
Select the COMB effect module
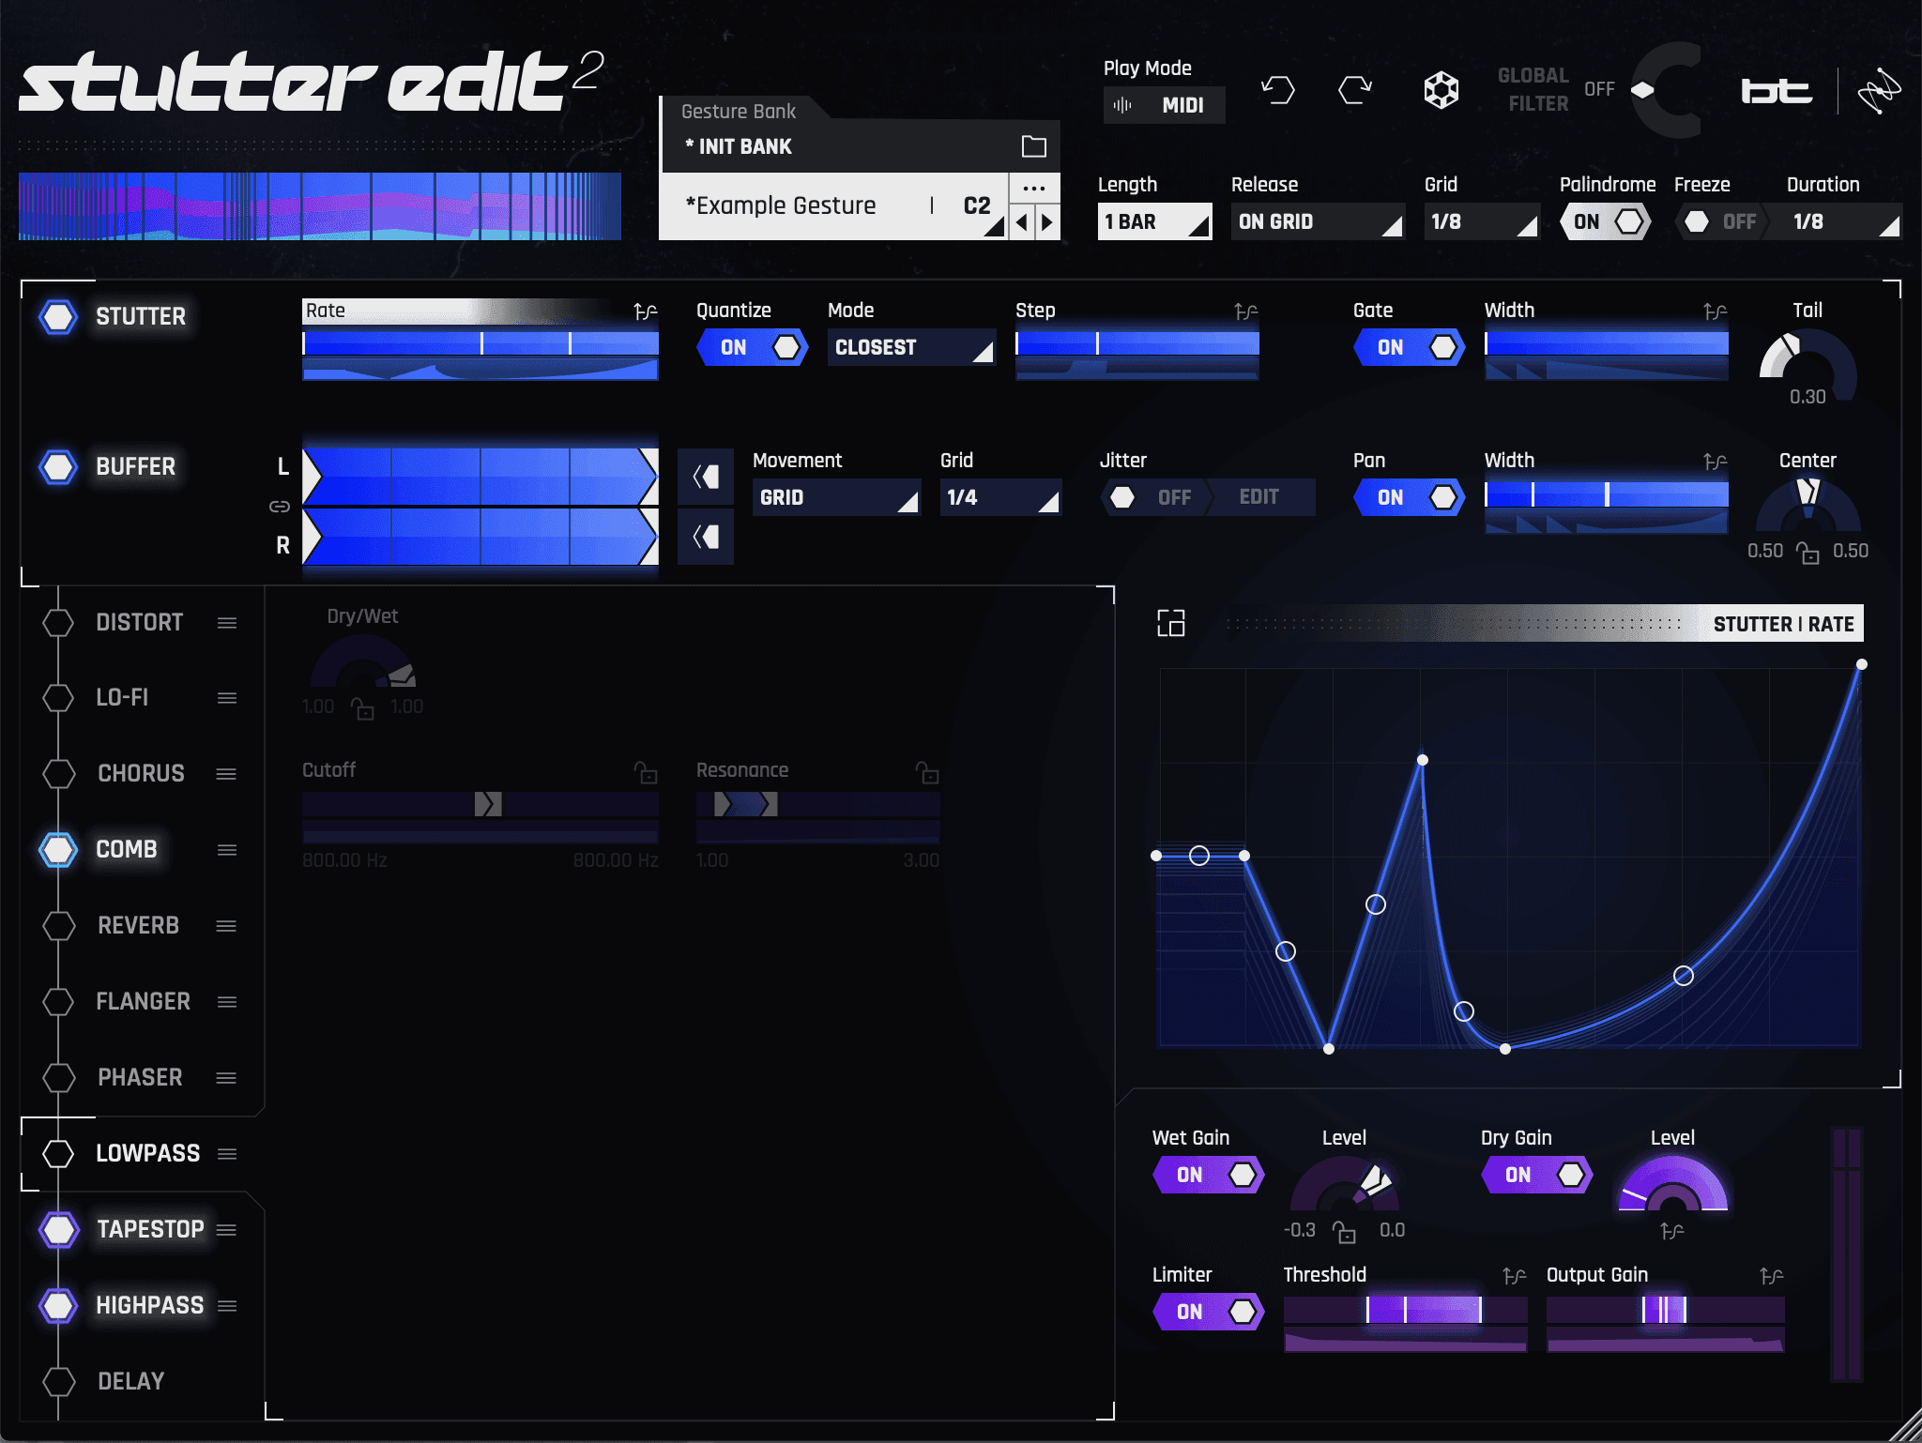coord(127,850)
